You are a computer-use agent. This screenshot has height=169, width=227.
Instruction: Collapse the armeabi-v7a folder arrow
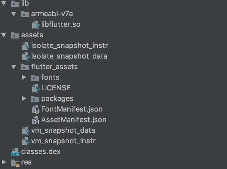pos(14,14)
